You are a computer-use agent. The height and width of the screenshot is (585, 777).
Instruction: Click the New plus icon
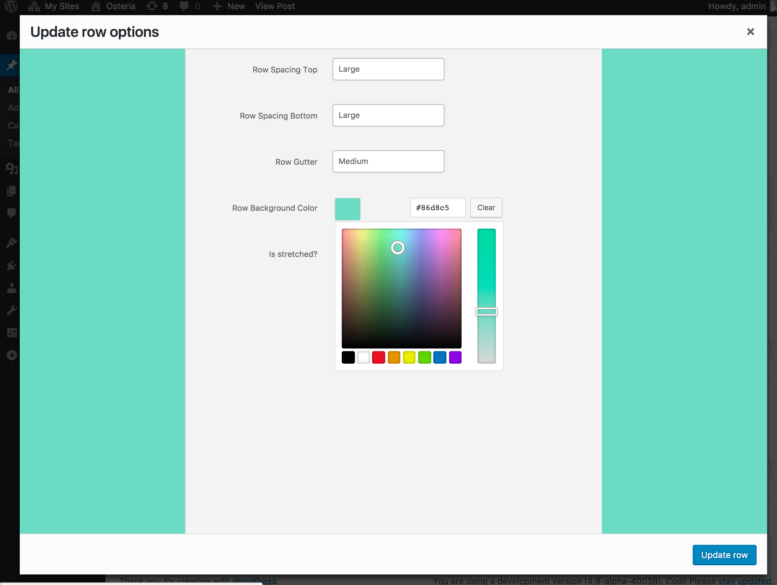click(217, 6)
